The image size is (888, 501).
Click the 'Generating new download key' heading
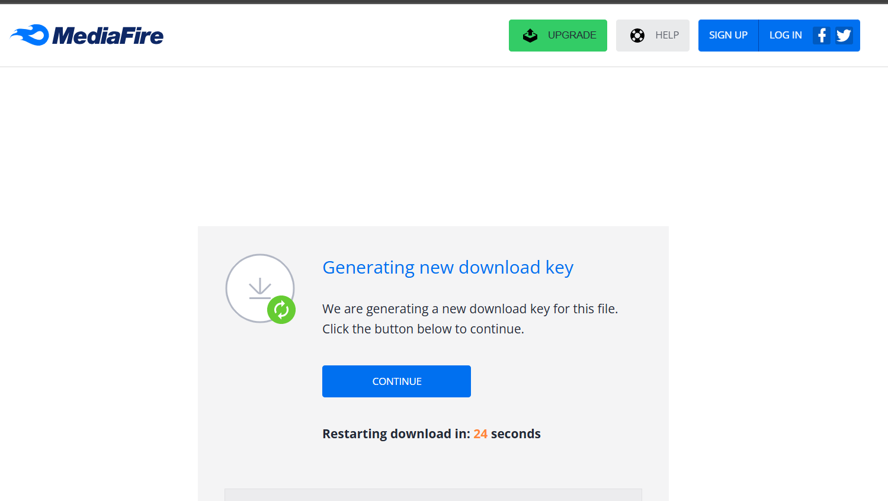pos(447,268)
